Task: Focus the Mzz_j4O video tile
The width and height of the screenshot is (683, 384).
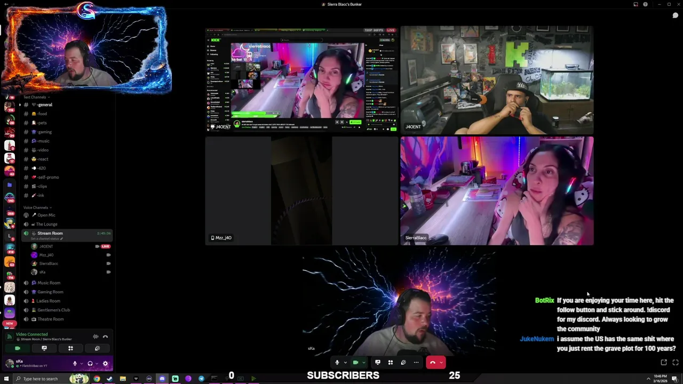Action: 301,190
